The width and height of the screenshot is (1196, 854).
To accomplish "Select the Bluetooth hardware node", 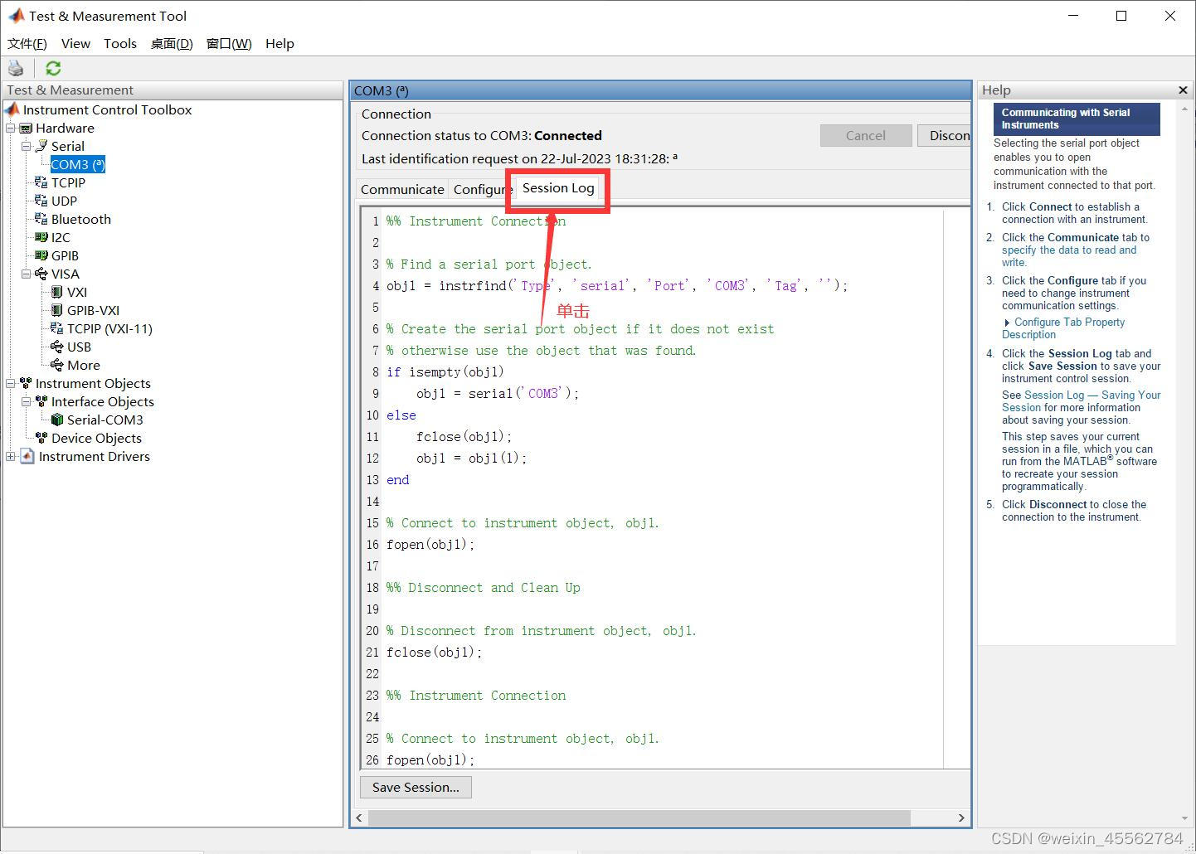I will coord(80,219).
